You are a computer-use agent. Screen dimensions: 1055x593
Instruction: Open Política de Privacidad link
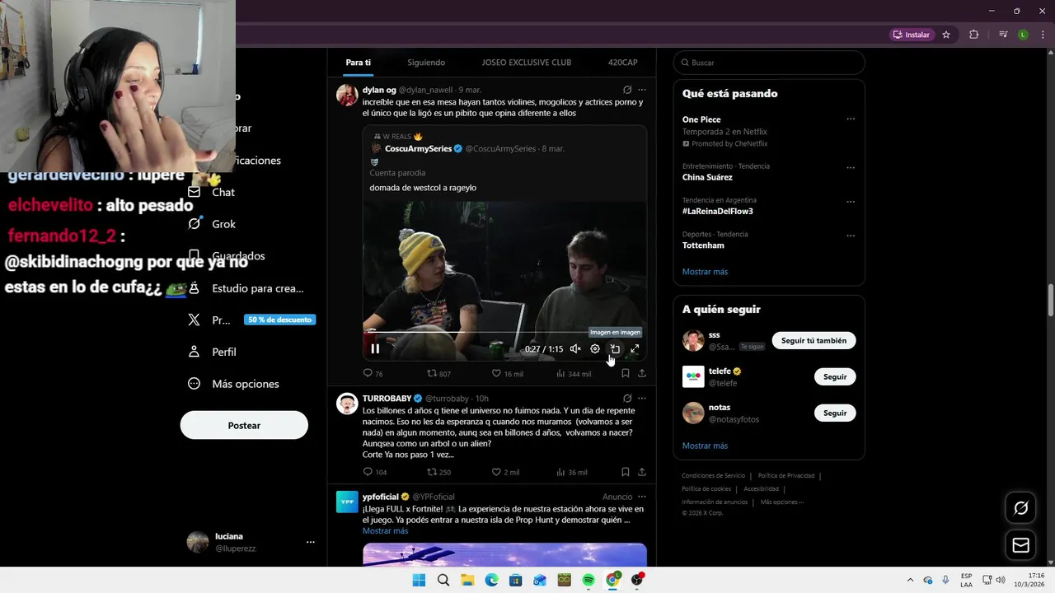[x=786, y=475]
